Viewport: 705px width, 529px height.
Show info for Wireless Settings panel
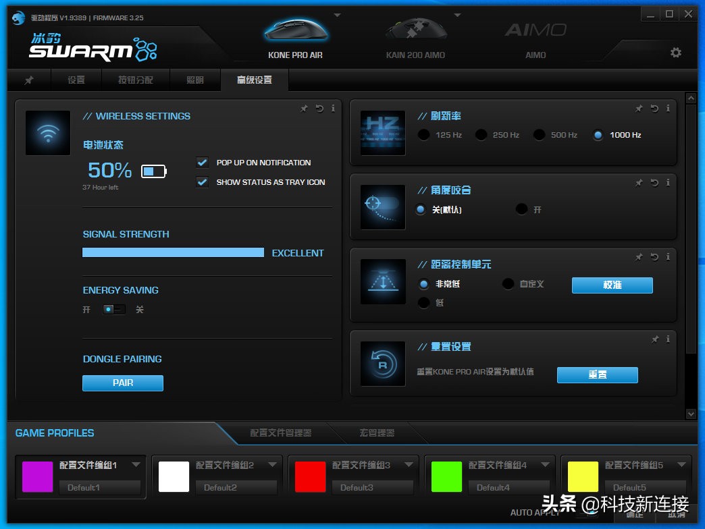[x=333, y=108]
